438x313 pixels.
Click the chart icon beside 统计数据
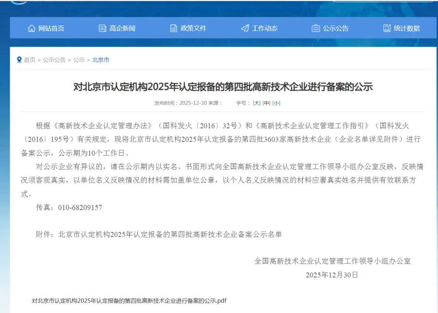(x=387, y=28)
